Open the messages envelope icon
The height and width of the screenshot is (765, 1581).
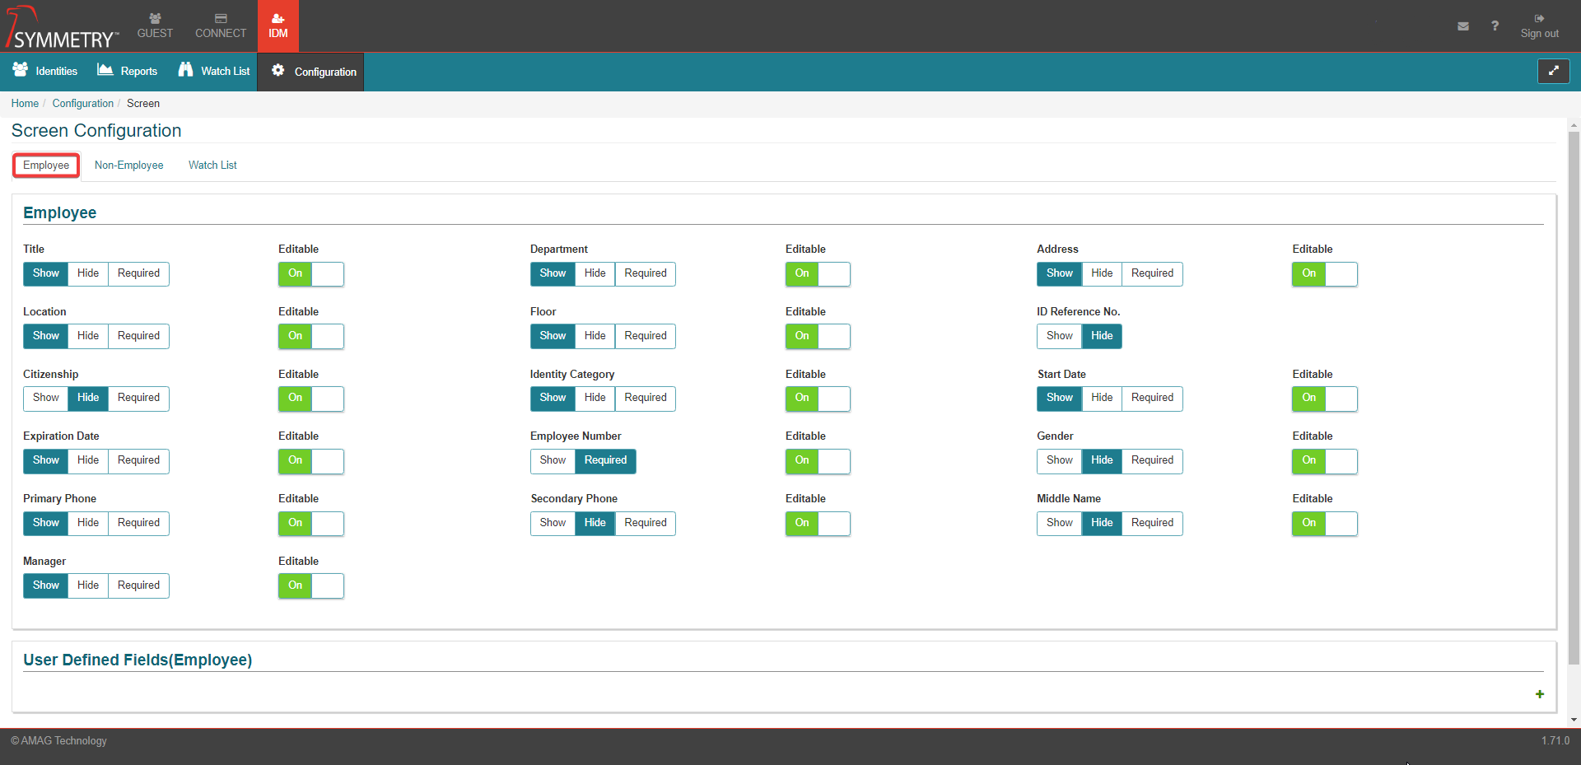[1462, 26]
